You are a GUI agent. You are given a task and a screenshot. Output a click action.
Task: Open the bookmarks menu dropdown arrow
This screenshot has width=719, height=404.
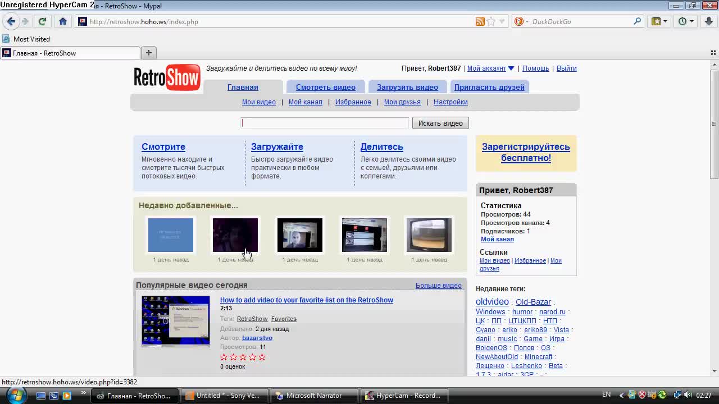pyautogui.click(x=665, y=21)
